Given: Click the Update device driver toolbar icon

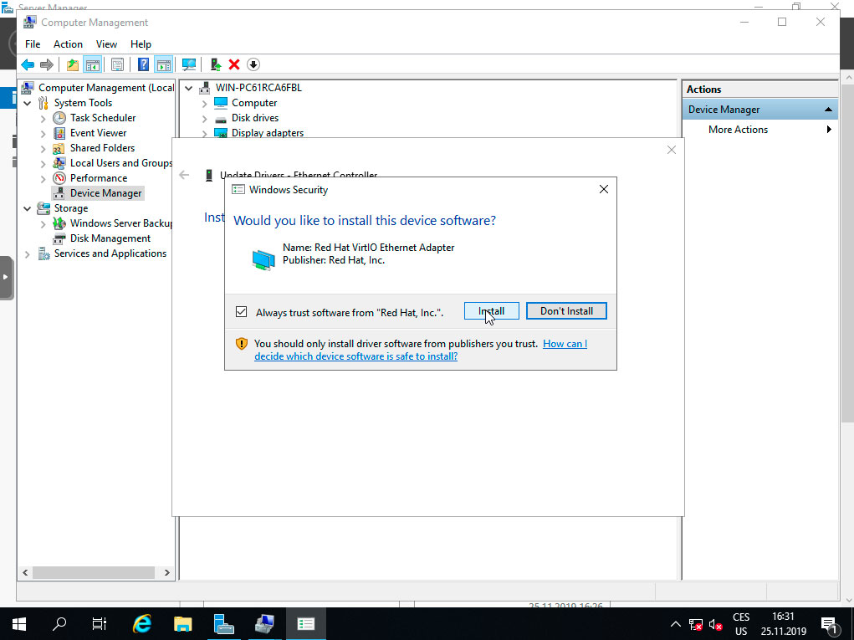Looking at the screenshot, I should (x=214, y=64).
